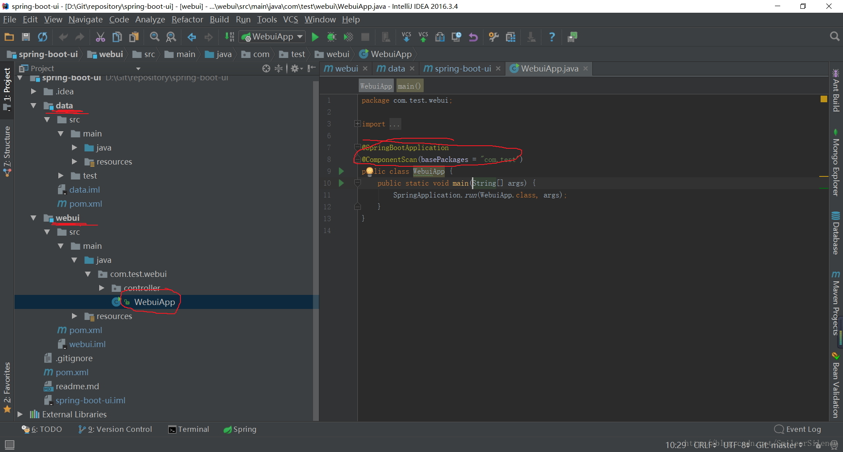The height and width of the screenshot is (452, 843).
Task: Click Run with Coverage icon
Action: pos(348,37)
